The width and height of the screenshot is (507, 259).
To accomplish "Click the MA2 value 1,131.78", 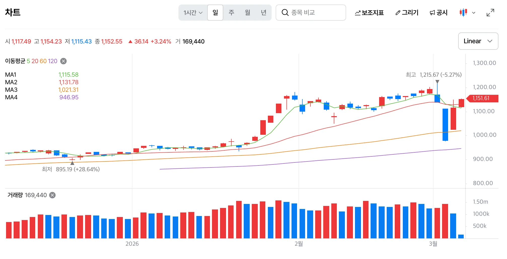I will pos(68,82).
